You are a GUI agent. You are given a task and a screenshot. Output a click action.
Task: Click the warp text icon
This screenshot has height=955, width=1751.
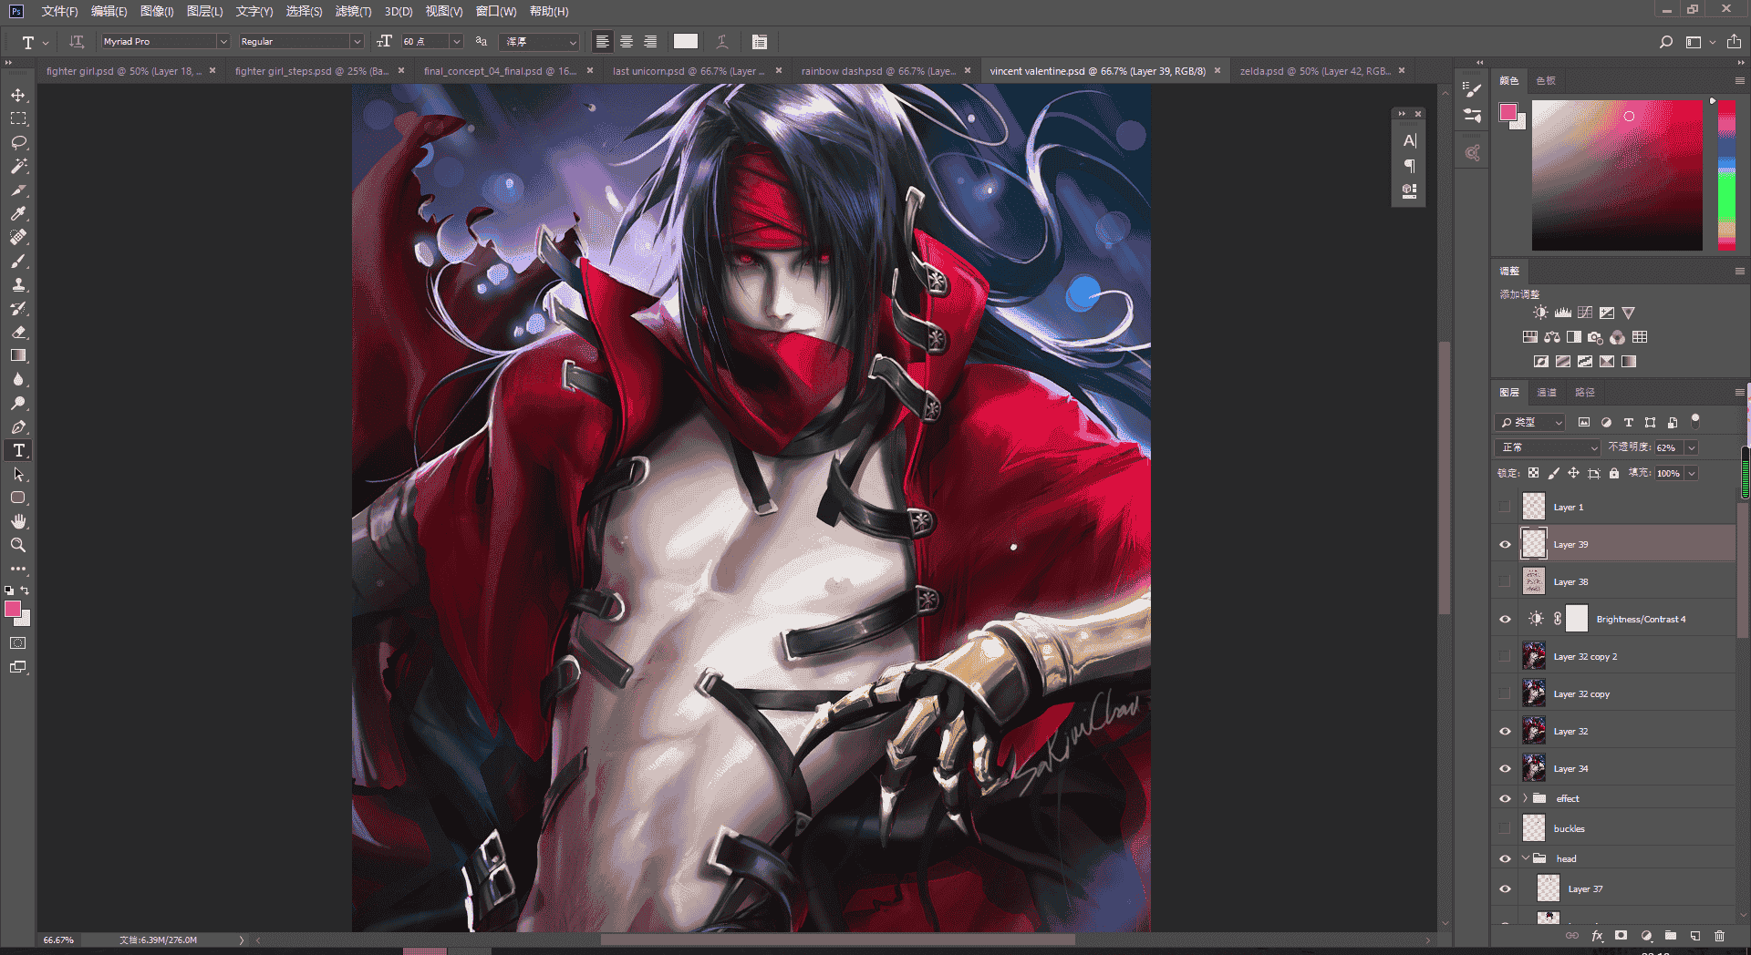tap(722, 41)
